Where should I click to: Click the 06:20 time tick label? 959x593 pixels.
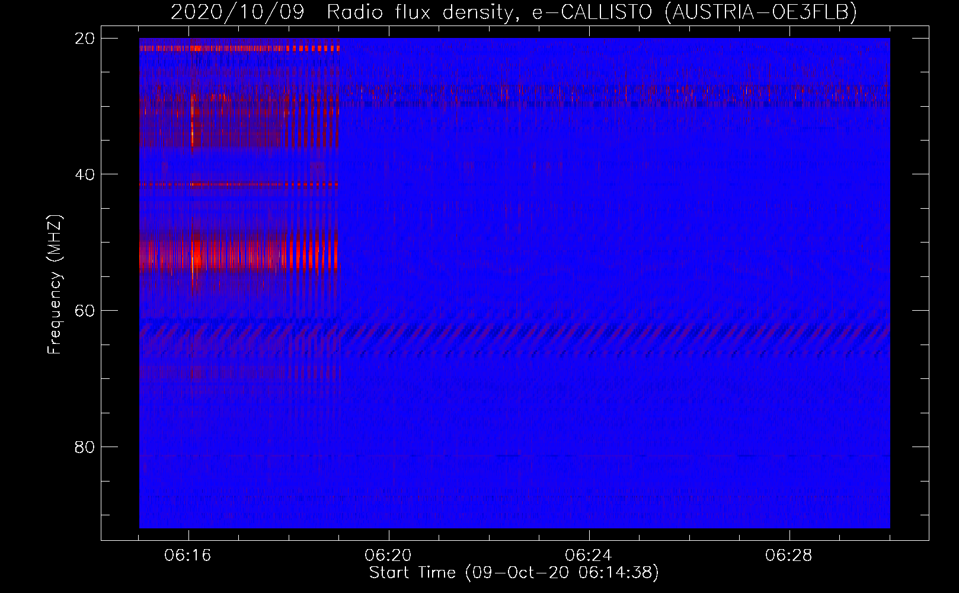pos(388,556)
